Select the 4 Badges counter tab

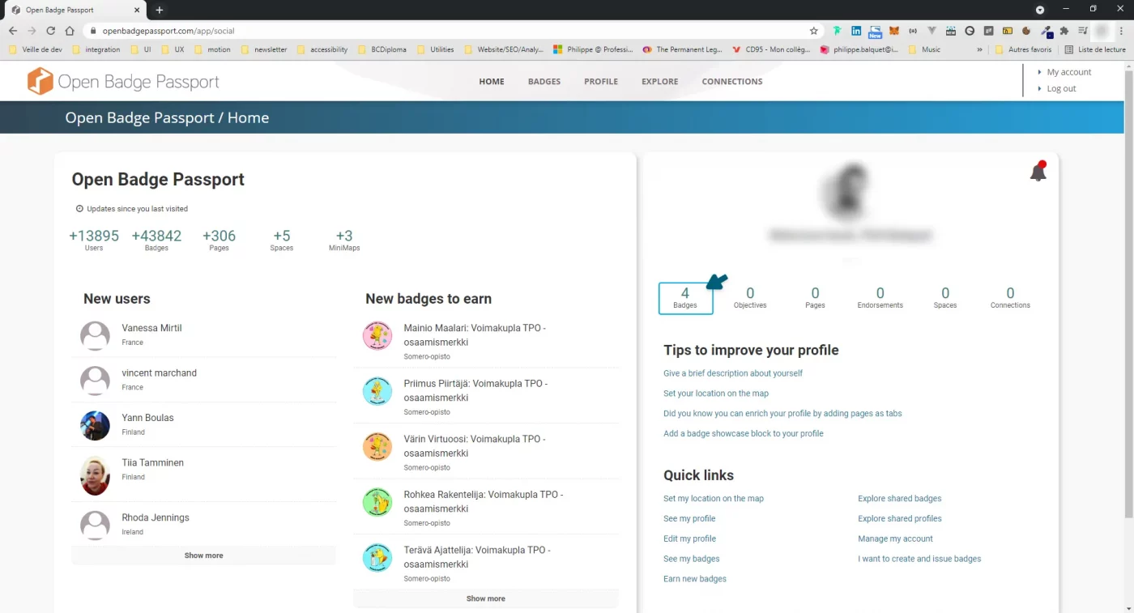[x=685, y=298]
